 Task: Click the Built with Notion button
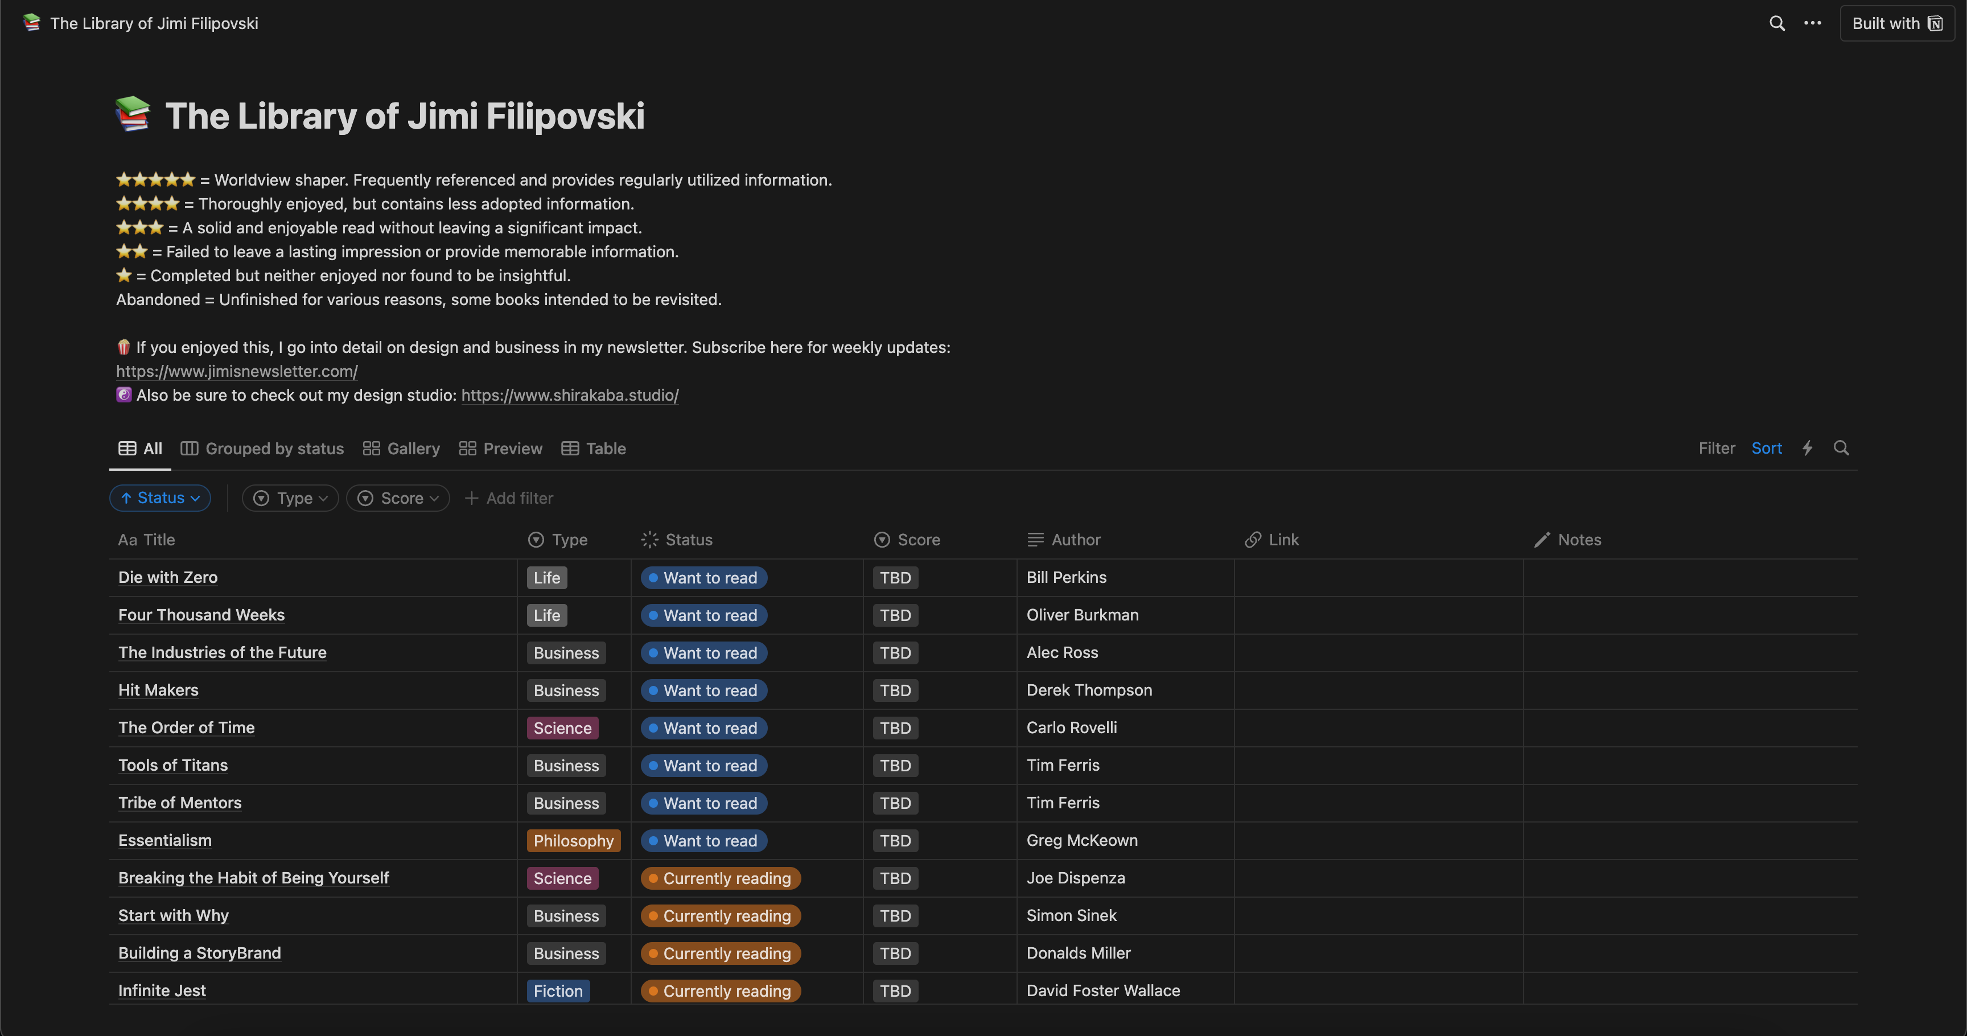tap(1897, 24)
